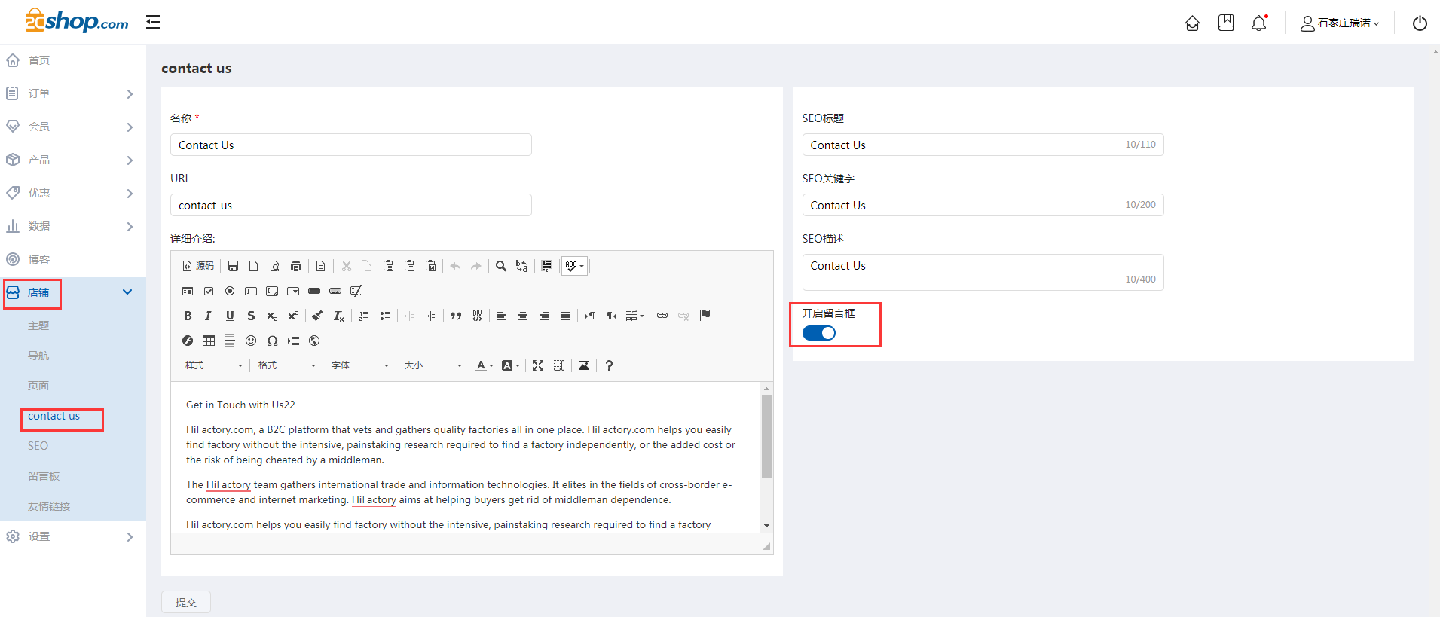Insert special character Omega icon
This screenshot has height=617, width=1440.
coord(272,341)
